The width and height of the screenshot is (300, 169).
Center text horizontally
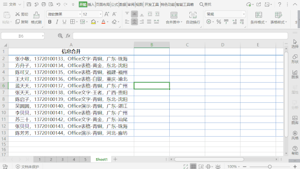point(135,22)
